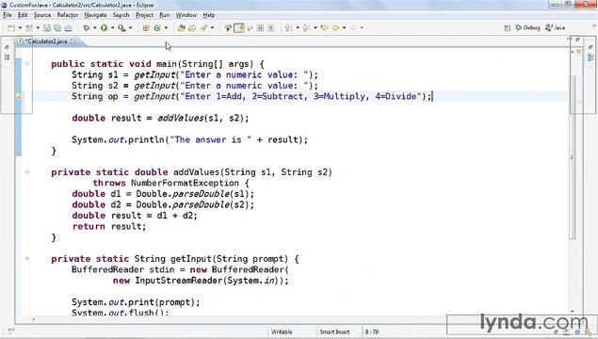Viewport: 598px width, 339px height.
Task: Open the Refactor menu
Action: coord(68,15)
